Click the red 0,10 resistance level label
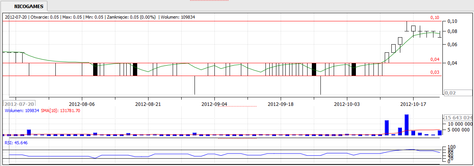474x166 pixels. [x=435, y=17]
